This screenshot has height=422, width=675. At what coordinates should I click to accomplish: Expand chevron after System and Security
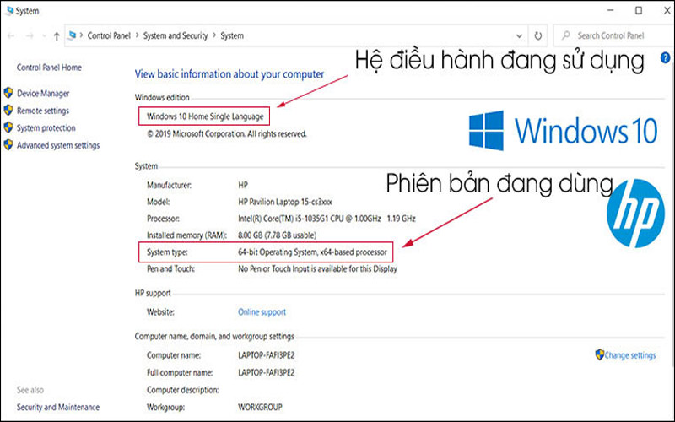click(214, 35)
